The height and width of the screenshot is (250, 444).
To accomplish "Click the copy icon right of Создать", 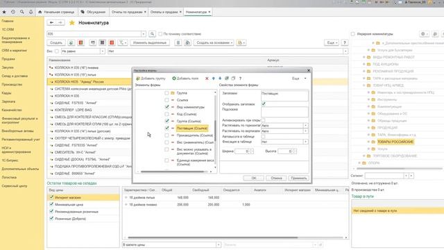I will pyautogui.click(x=71, y=43).
